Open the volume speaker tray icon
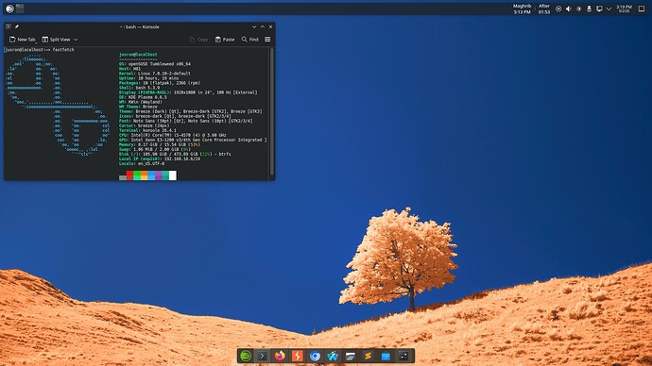Image resolution: width=652 pixels, height=366 pixels. tap(569, 8)
